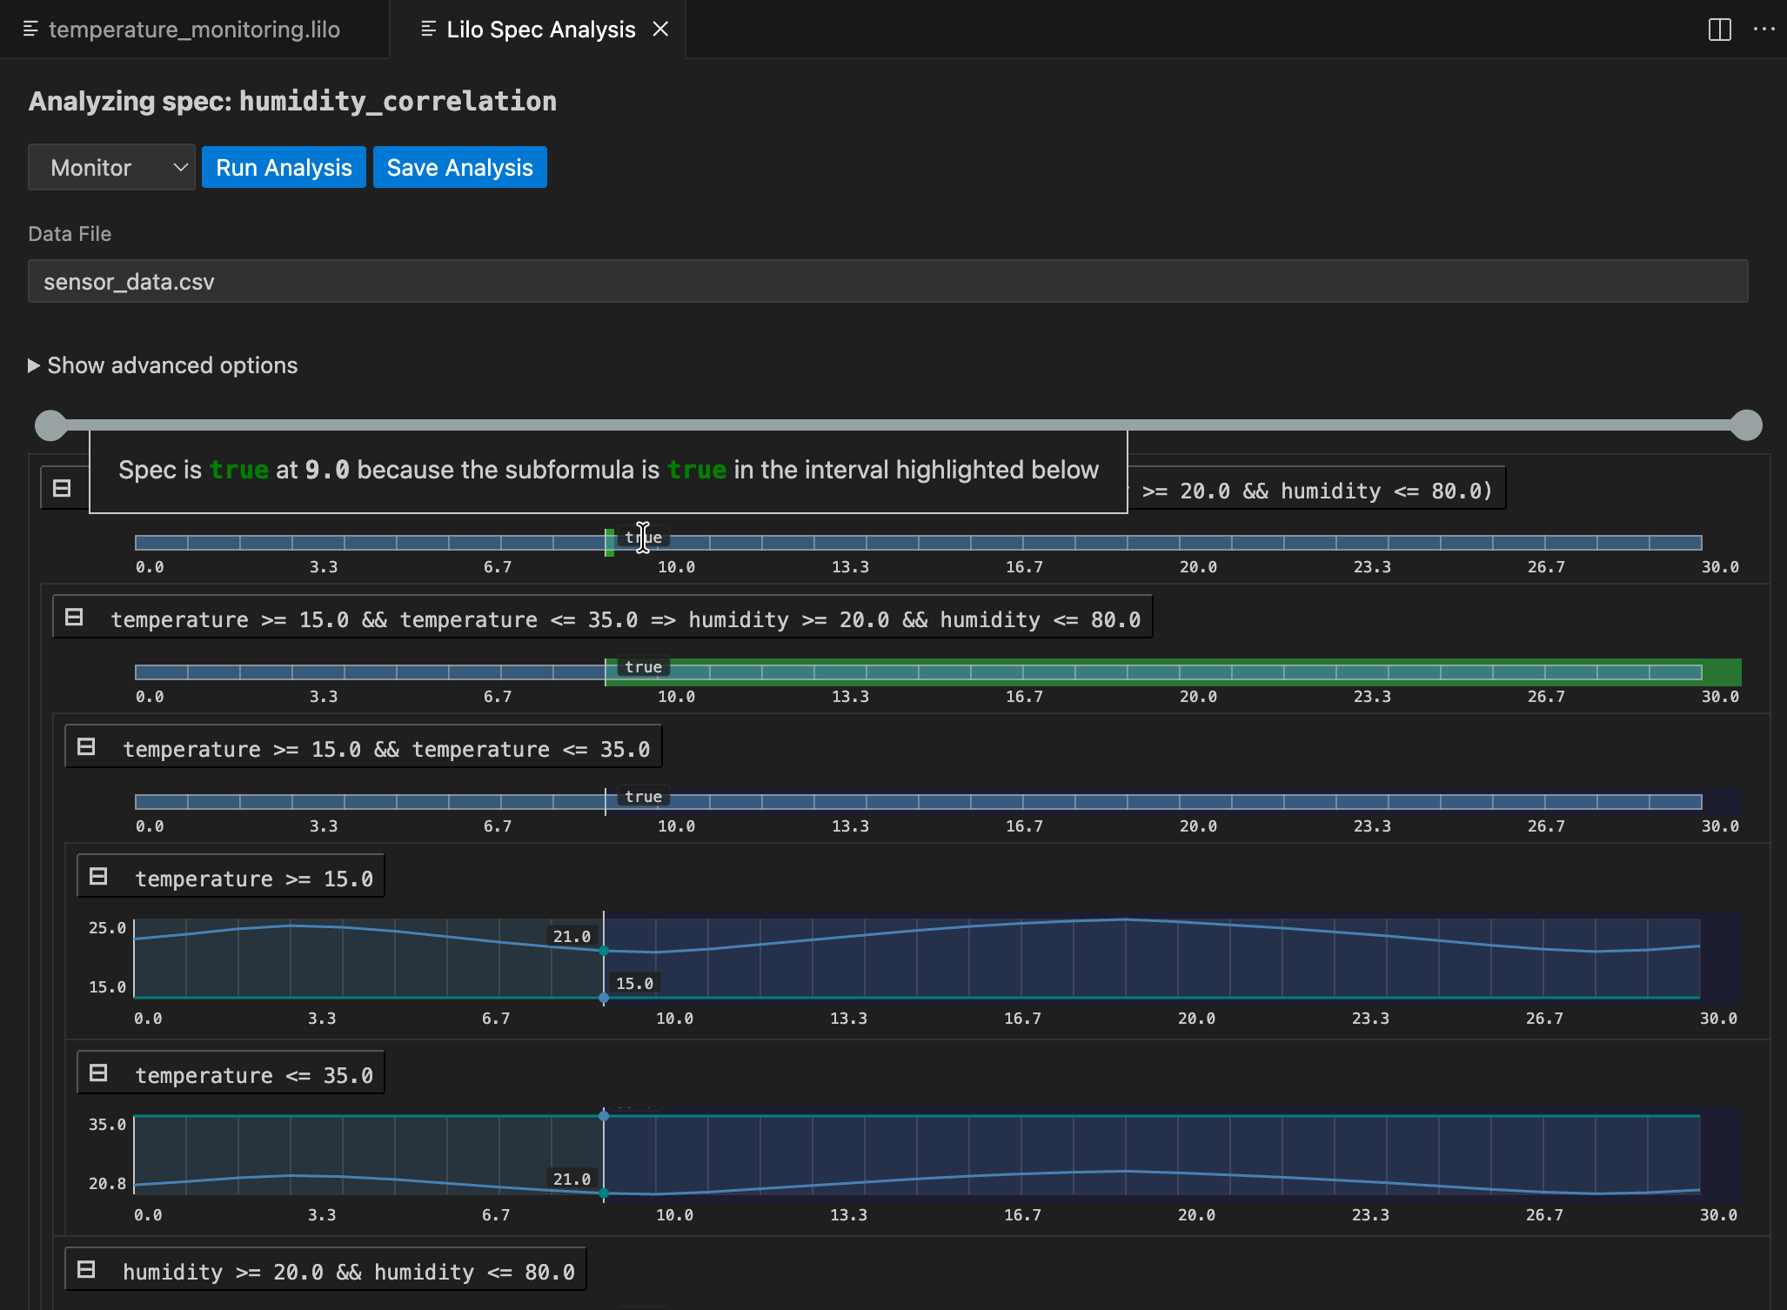Open the split editor icon
Viewport: 1787px width, 1310px height.
click(x=1720, y=29)
